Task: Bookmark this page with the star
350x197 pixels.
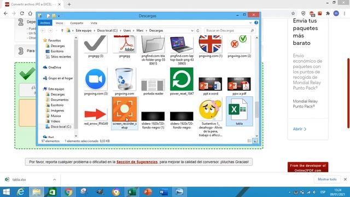Action: [x=293, y=13]
